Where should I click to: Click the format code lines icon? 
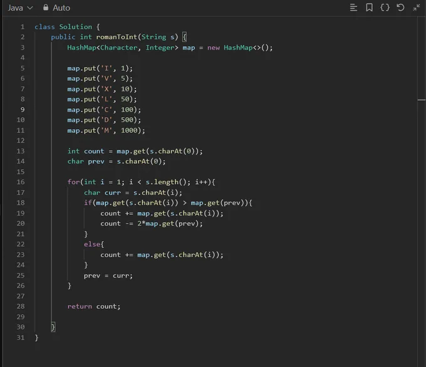pos(353,8)
